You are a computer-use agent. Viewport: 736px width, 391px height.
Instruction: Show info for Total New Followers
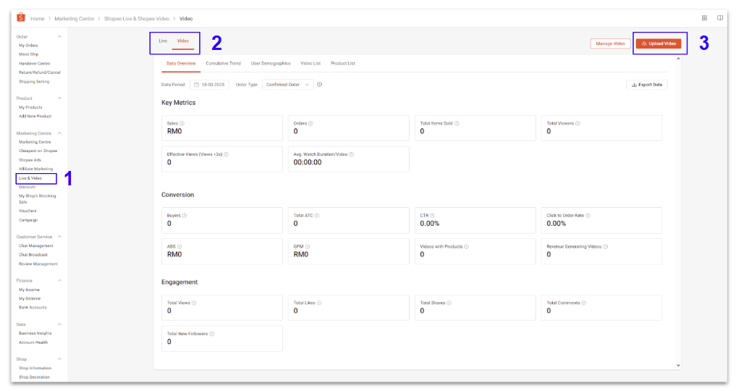coord(212,334)
